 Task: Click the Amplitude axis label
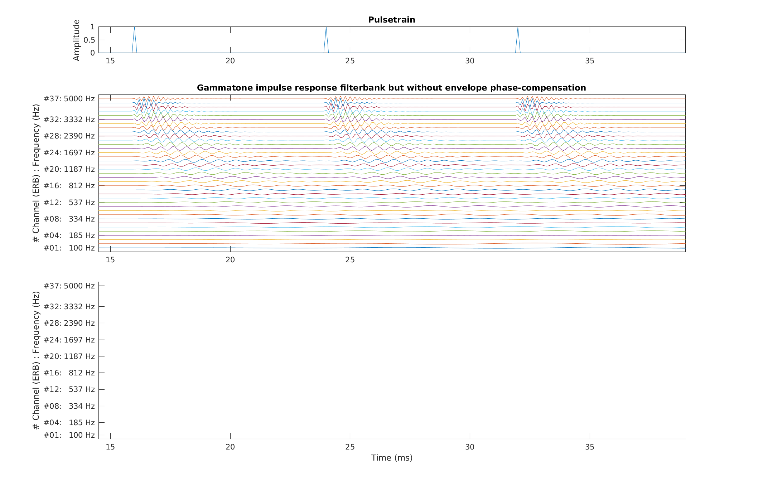(x=76, y=40)
